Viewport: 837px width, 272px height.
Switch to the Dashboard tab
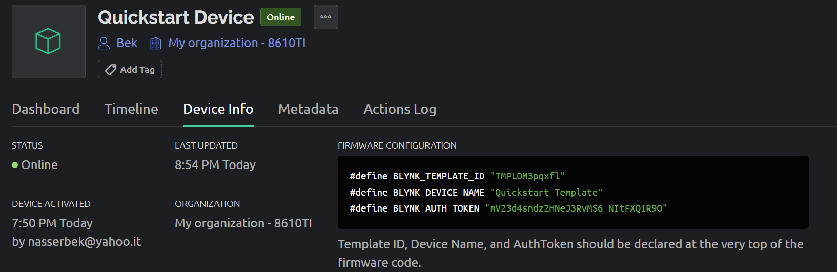coord(46,109)
